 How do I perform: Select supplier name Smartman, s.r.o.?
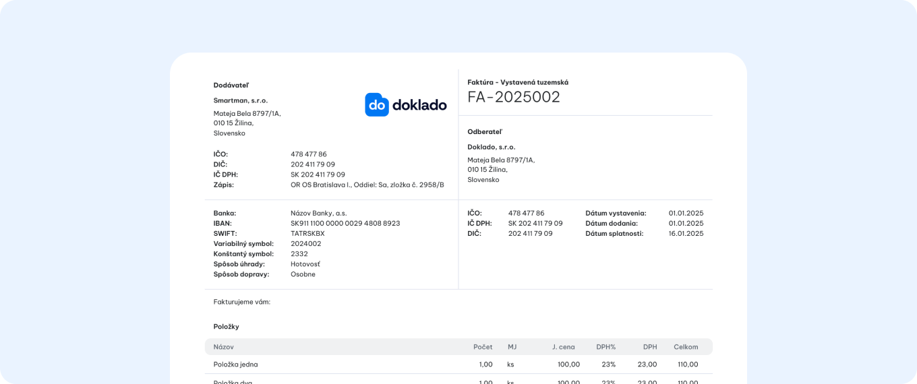[241, 100]
